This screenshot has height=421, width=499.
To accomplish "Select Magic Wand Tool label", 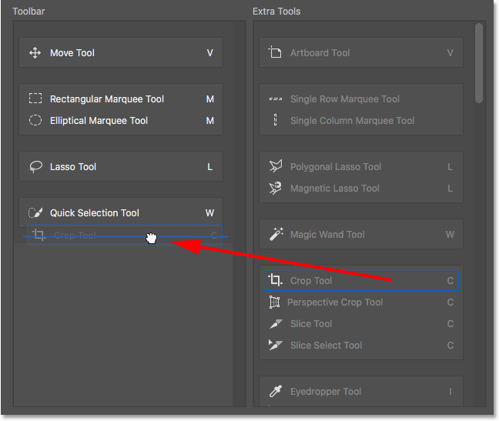I will (x=327, y=234).
